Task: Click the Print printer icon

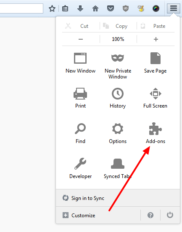Action: [80, 94]
